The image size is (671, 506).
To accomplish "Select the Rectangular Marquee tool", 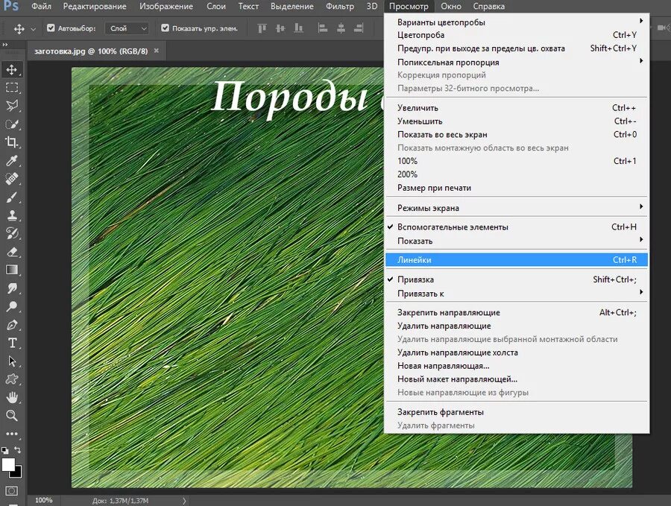I will 11,87.
